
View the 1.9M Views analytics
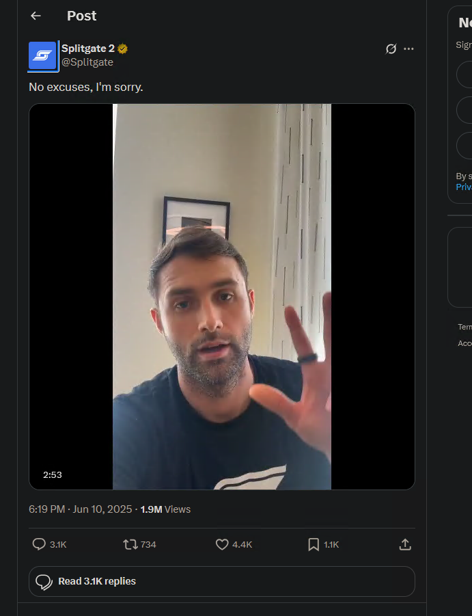165,509
